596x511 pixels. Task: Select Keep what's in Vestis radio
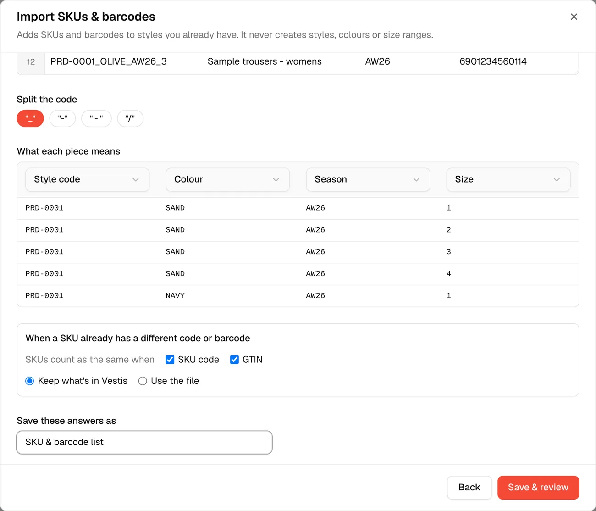[x=30, y=381]
